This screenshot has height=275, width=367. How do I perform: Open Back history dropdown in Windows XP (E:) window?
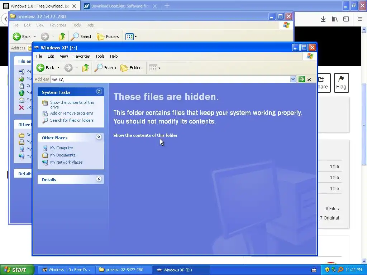click(58, 68)
